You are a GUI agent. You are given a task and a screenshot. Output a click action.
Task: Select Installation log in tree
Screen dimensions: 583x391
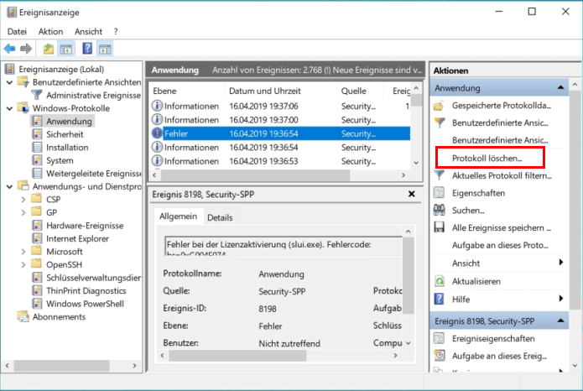(67, 148)
